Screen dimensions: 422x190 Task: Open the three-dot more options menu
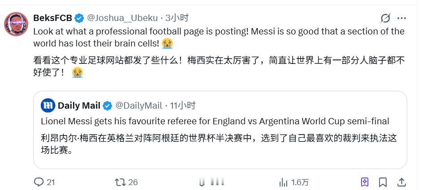click(401, 18)
